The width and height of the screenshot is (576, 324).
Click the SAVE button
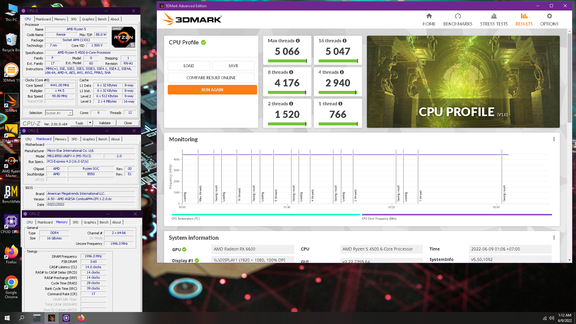(233, 66)
